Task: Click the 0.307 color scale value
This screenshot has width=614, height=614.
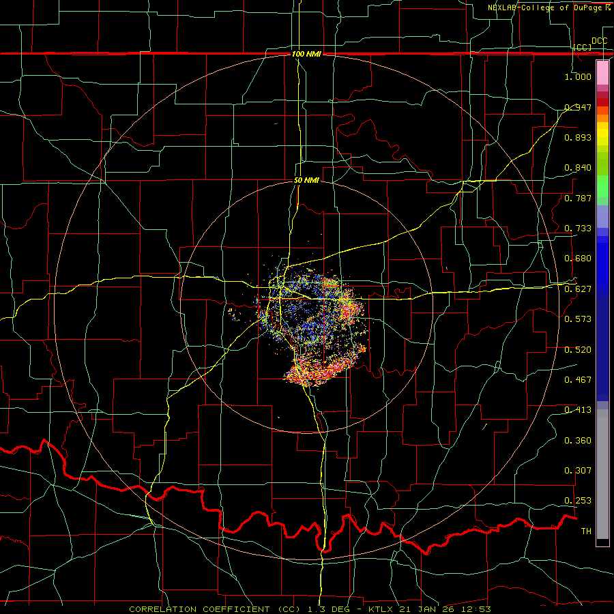Action: (x=578, y=471)
